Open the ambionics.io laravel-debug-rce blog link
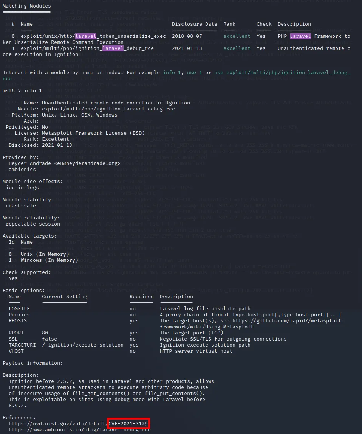 [x=80, y=430]
